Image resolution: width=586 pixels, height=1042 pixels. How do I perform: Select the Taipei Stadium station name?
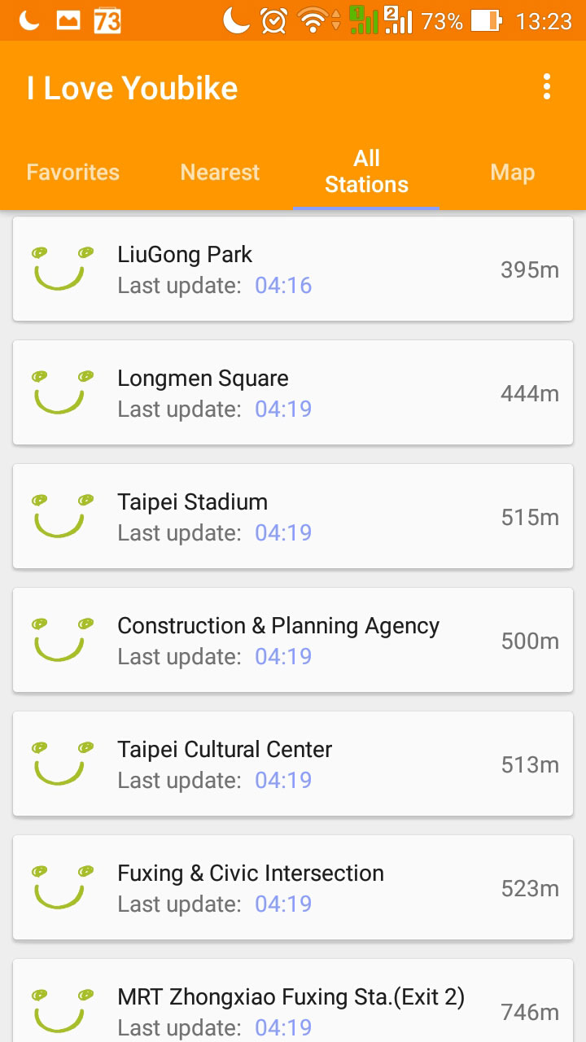point(192,502)
